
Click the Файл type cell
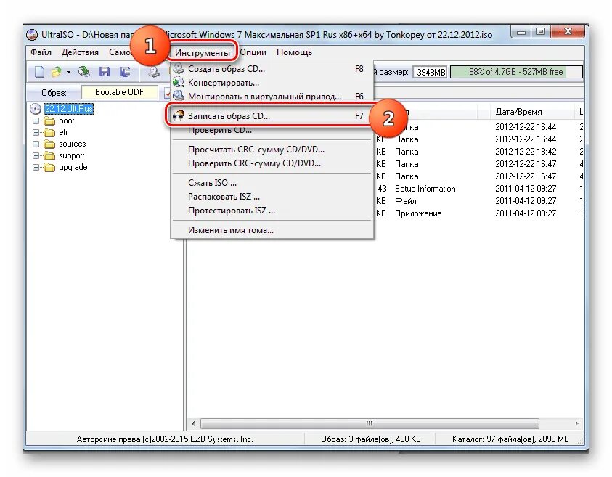click(406, 201)
